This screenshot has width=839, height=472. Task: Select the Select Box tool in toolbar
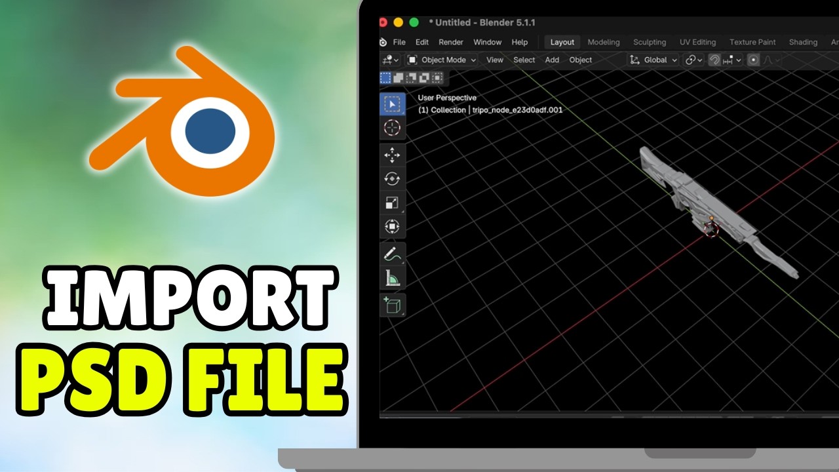click(x=392, y=104)
